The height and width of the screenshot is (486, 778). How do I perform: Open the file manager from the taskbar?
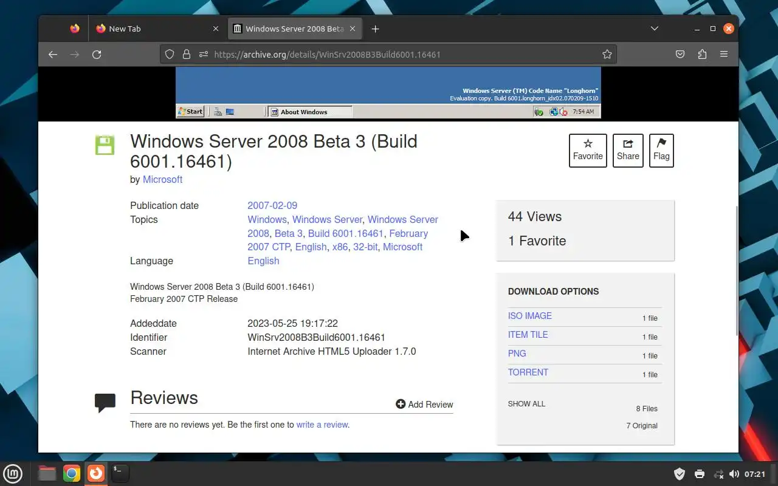(x=47, y=473)
